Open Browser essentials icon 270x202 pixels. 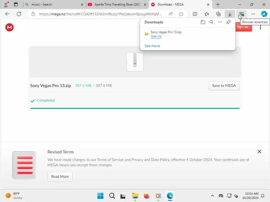coord(242,14)
